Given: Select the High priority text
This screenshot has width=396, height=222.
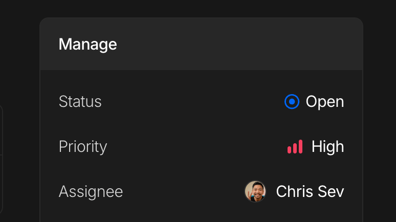Looking at the screenshot, I should coord(328,147).
